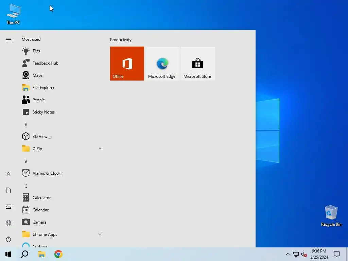Open Alarms & Clock
348x261 pixels.
coord(62,173)
